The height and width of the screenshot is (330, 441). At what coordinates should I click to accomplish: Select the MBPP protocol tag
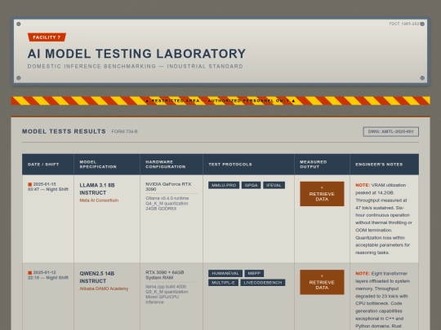(x=254, y=273)
